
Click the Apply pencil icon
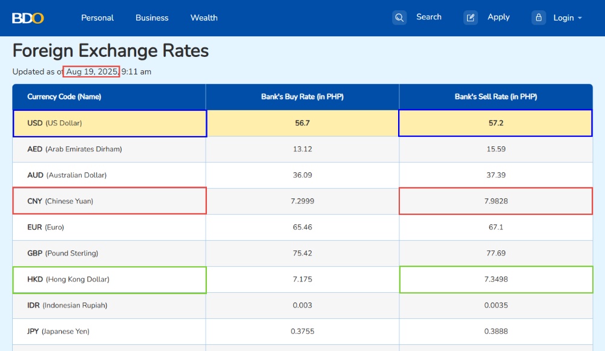tap(470, 18)
